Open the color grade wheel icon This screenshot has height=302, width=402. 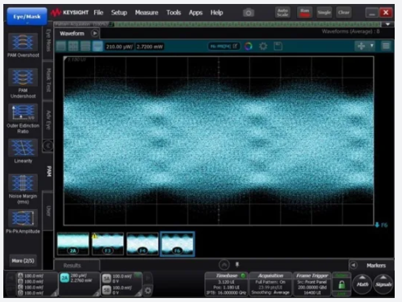pyautogui.click(x=248, y=46)
